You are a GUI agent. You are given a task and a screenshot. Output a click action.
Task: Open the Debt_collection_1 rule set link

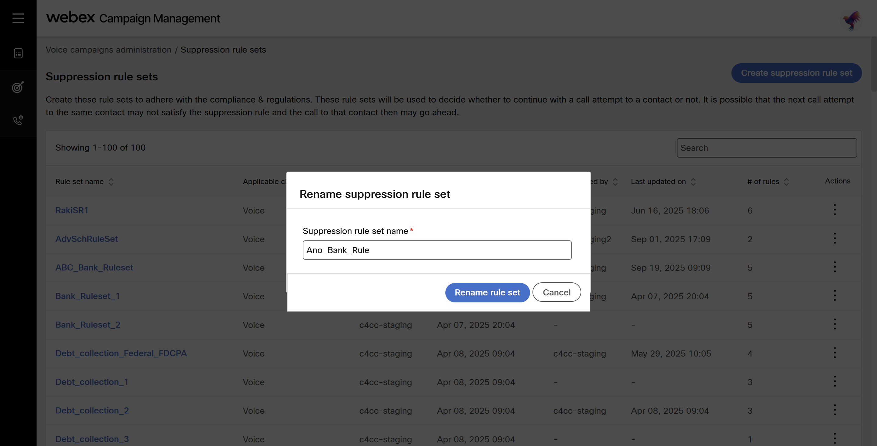(x=92, y=382)
